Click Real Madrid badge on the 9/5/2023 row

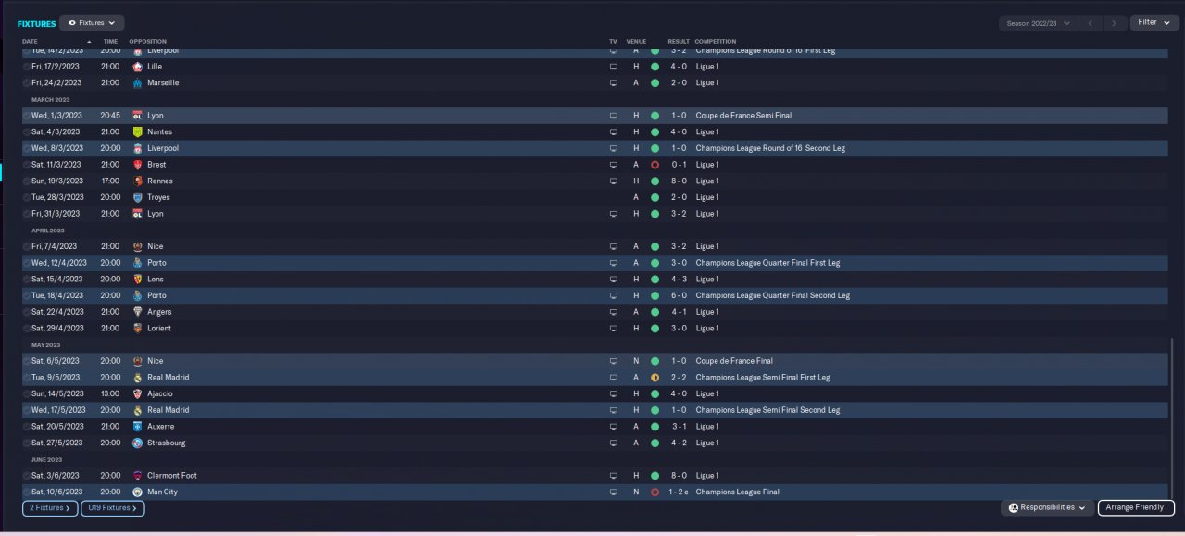(x=138, y=378)
